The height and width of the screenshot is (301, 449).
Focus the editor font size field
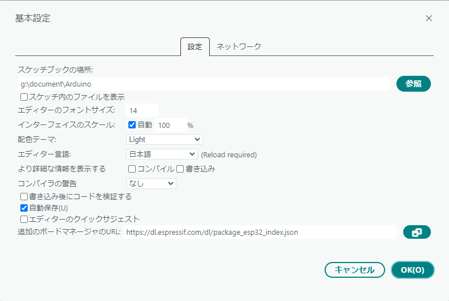click(142, 110)
